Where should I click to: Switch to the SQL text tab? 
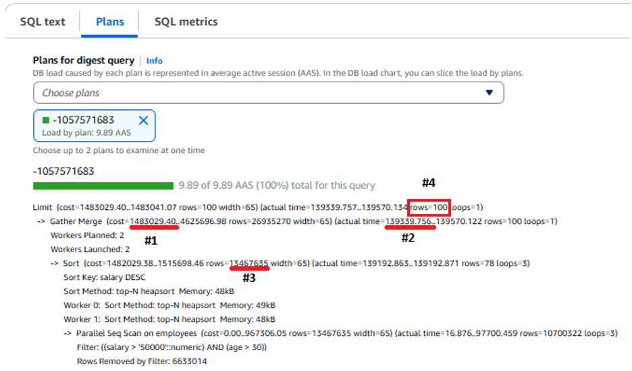[x=43, y=22]
